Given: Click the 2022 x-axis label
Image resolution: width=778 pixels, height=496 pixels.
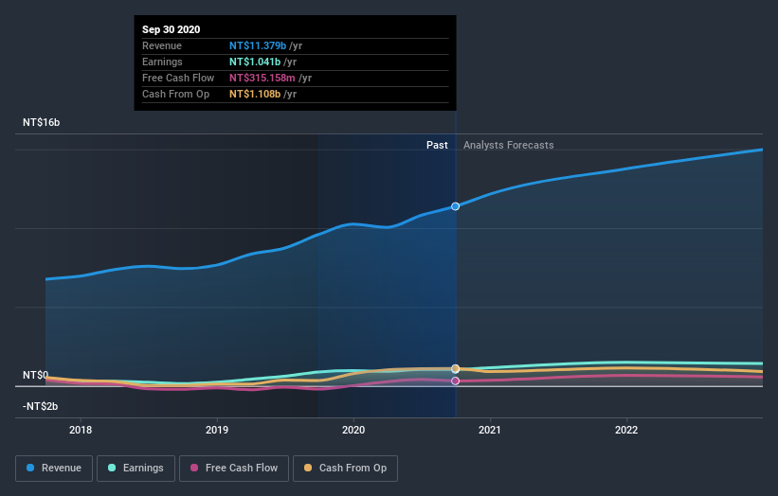Looking at the screenshot, I should point(626,430).
